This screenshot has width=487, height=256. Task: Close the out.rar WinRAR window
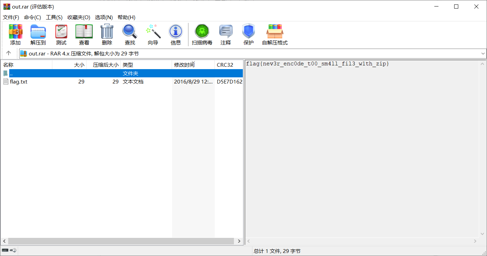[476, 7]
